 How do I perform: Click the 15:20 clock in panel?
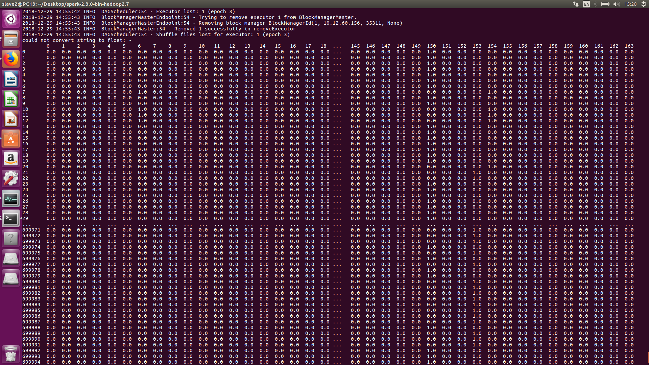(630, 4)
